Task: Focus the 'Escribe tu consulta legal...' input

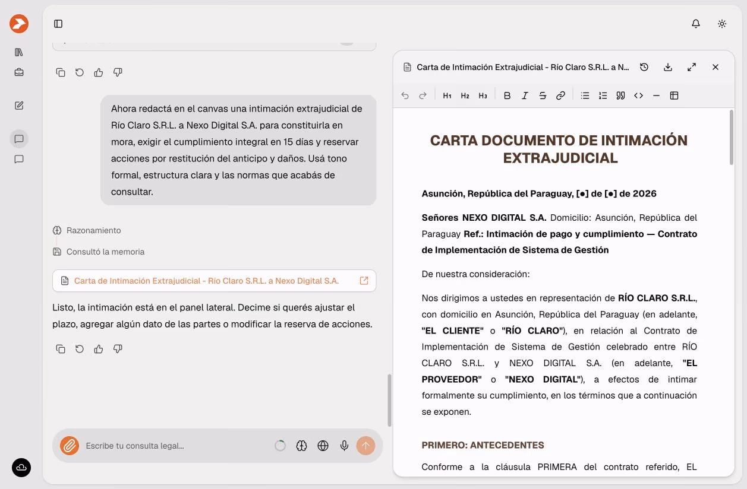Action: click(175, 446)
